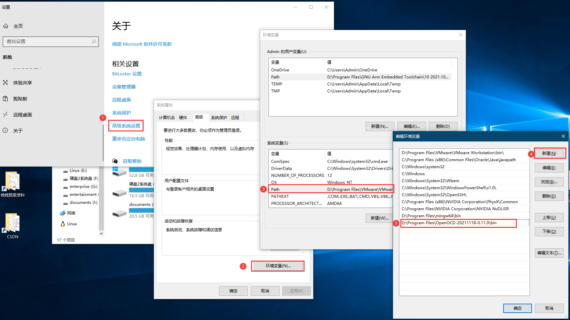Switch to 计算机名 tab in 系统属性
Screen dimensions: 570x320
pos(167,117)
